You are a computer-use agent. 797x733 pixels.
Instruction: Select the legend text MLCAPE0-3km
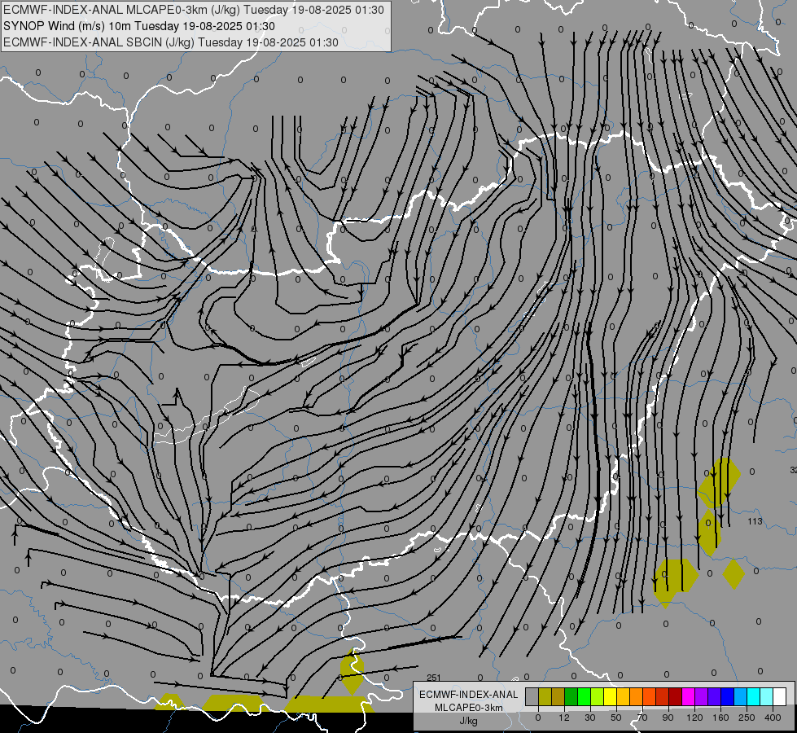point(468,708)
